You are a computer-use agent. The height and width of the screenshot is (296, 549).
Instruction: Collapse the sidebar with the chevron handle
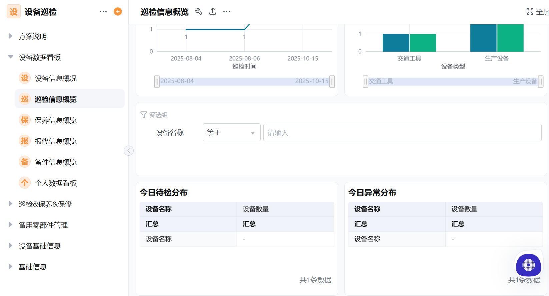[129, 151]
